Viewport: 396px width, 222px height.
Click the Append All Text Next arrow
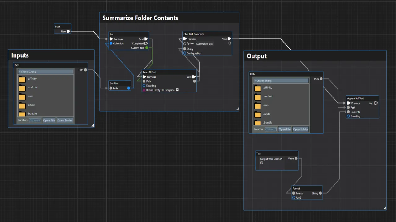(376, 103)
